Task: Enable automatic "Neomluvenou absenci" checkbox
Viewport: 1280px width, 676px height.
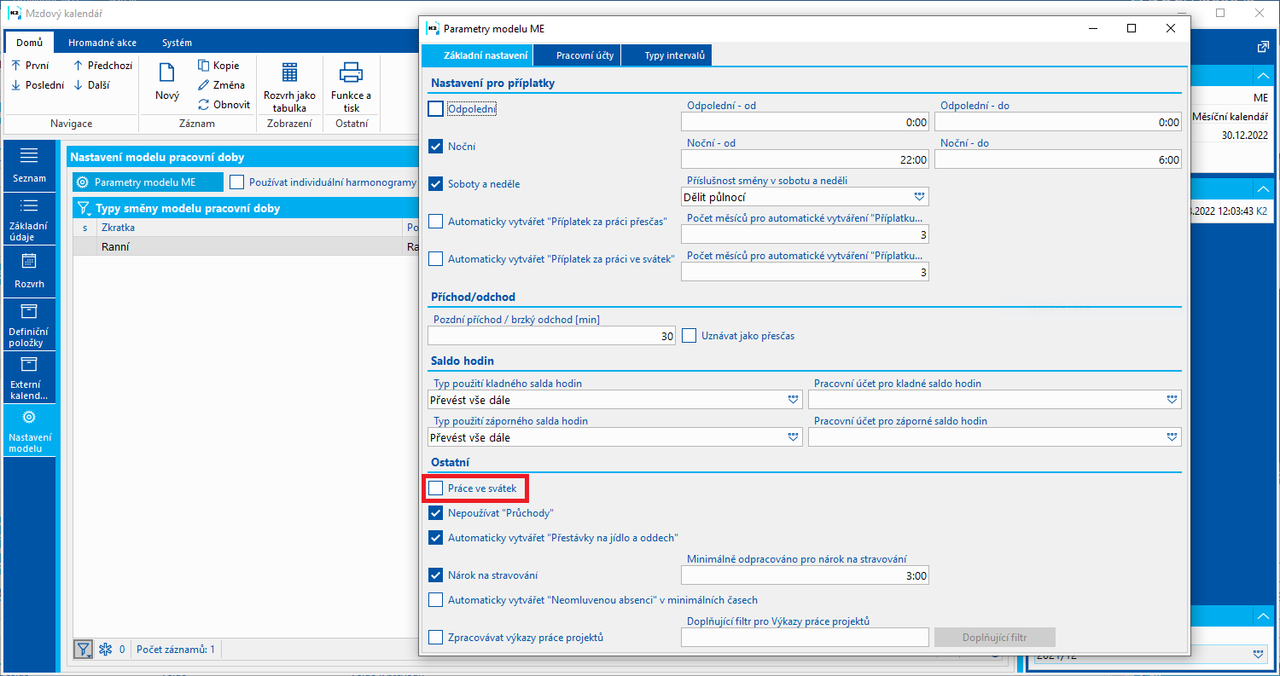Action: click(x=436, y=600)
